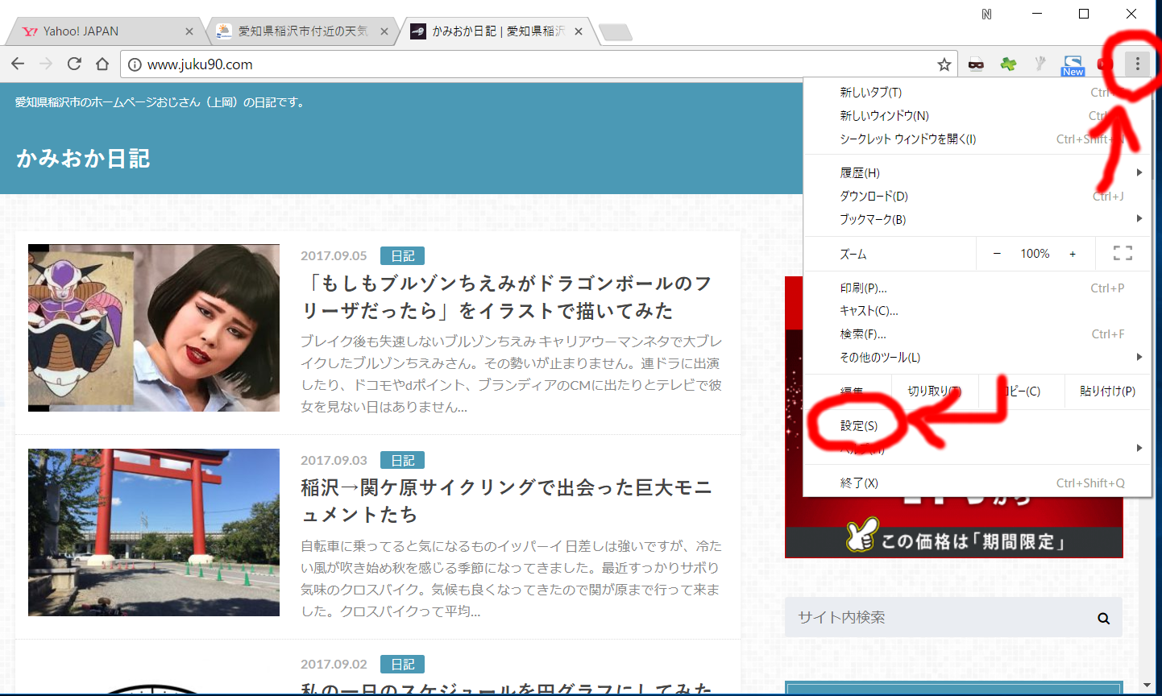Image resolution: width=1162 pixels, height=696 pixels.
Task: Click the 日記 tag on the 2017.09.02 post
Action: [x=402, y=665]
